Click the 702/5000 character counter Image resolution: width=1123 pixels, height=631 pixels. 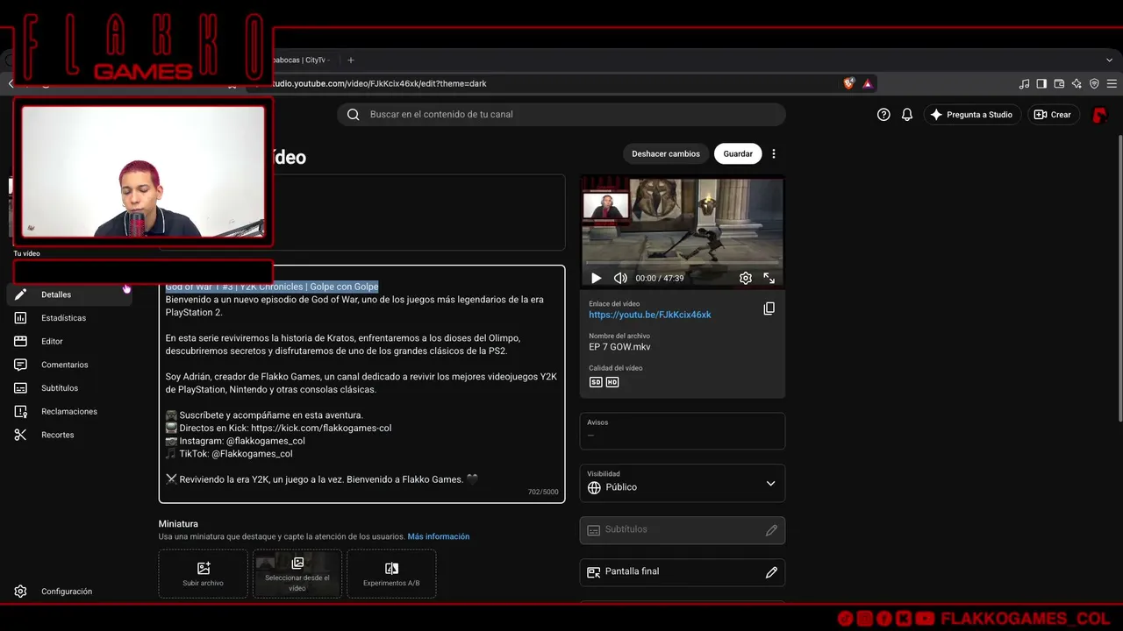[543, 493]
